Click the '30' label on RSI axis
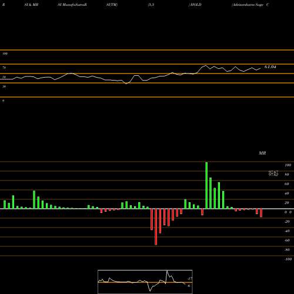 click(4, 86)
